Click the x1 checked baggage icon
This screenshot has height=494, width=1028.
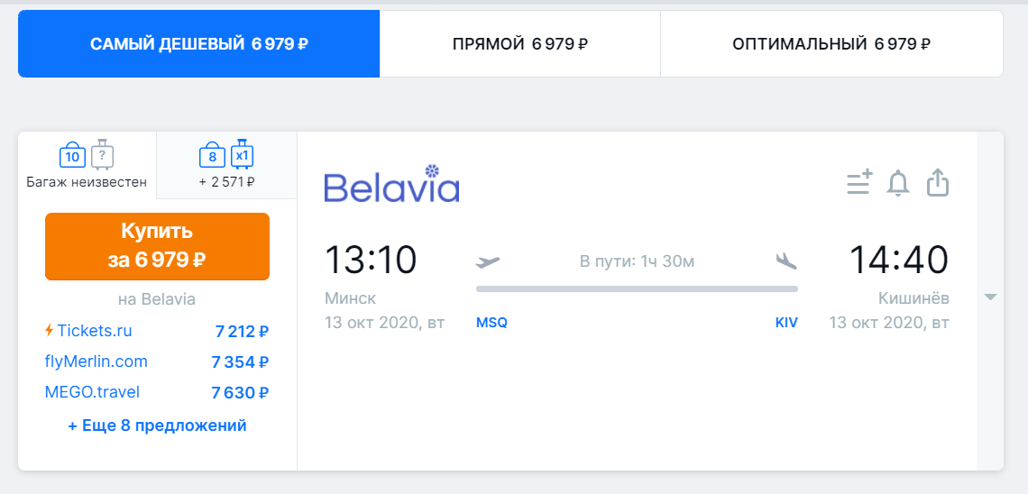pos(243,155)
